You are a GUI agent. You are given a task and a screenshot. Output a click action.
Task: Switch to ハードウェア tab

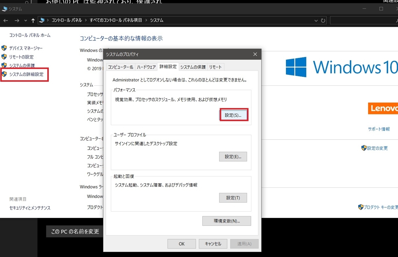146,67
